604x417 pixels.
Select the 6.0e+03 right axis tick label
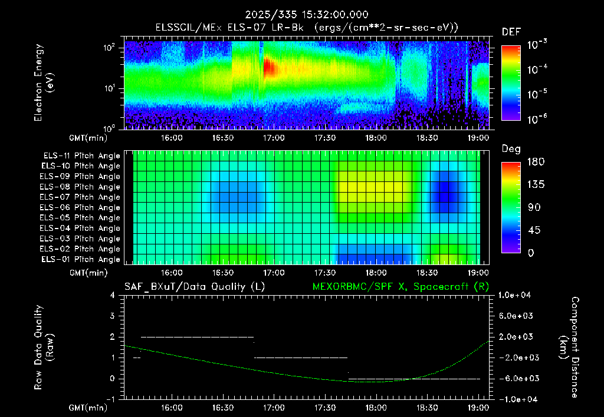[x=516, y=316]
